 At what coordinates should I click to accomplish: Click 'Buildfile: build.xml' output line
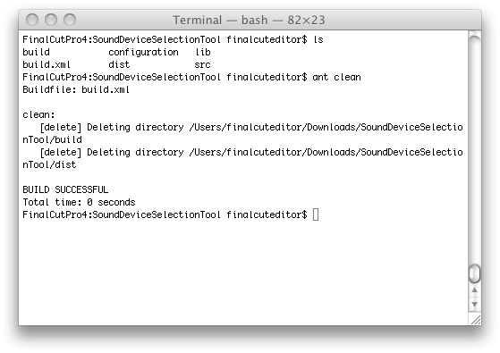(76, 89)
